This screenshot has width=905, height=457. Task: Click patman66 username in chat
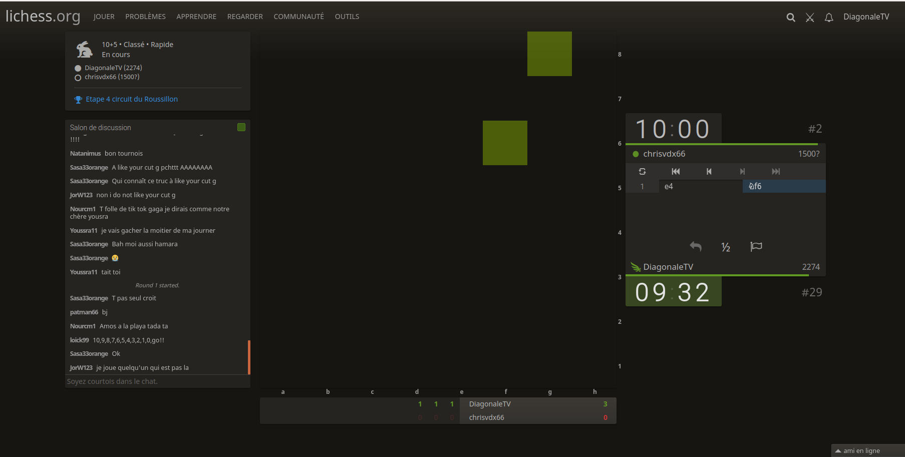pos(84,312)
